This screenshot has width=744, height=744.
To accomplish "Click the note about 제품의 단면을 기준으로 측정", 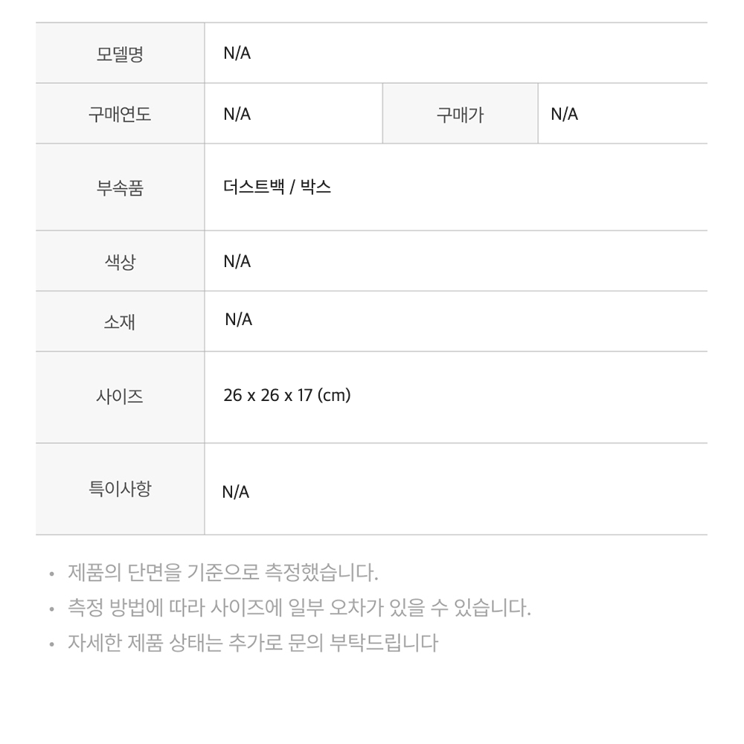I will coord(222,573).
